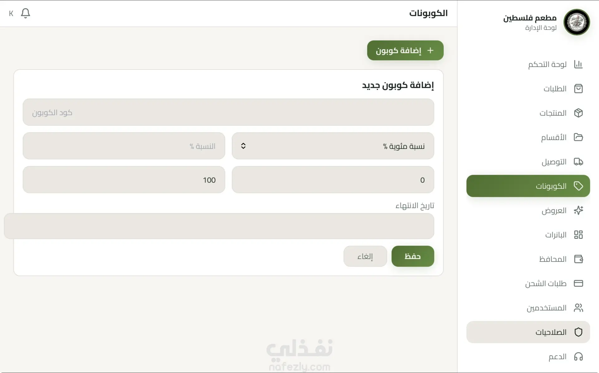Click the wallets icon in sidebar
Viewport: 599px width, 373px height.
point(578,259)
